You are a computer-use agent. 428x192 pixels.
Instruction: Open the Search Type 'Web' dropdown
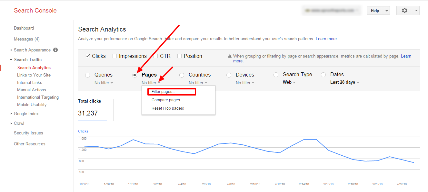(x=289, y=82)
